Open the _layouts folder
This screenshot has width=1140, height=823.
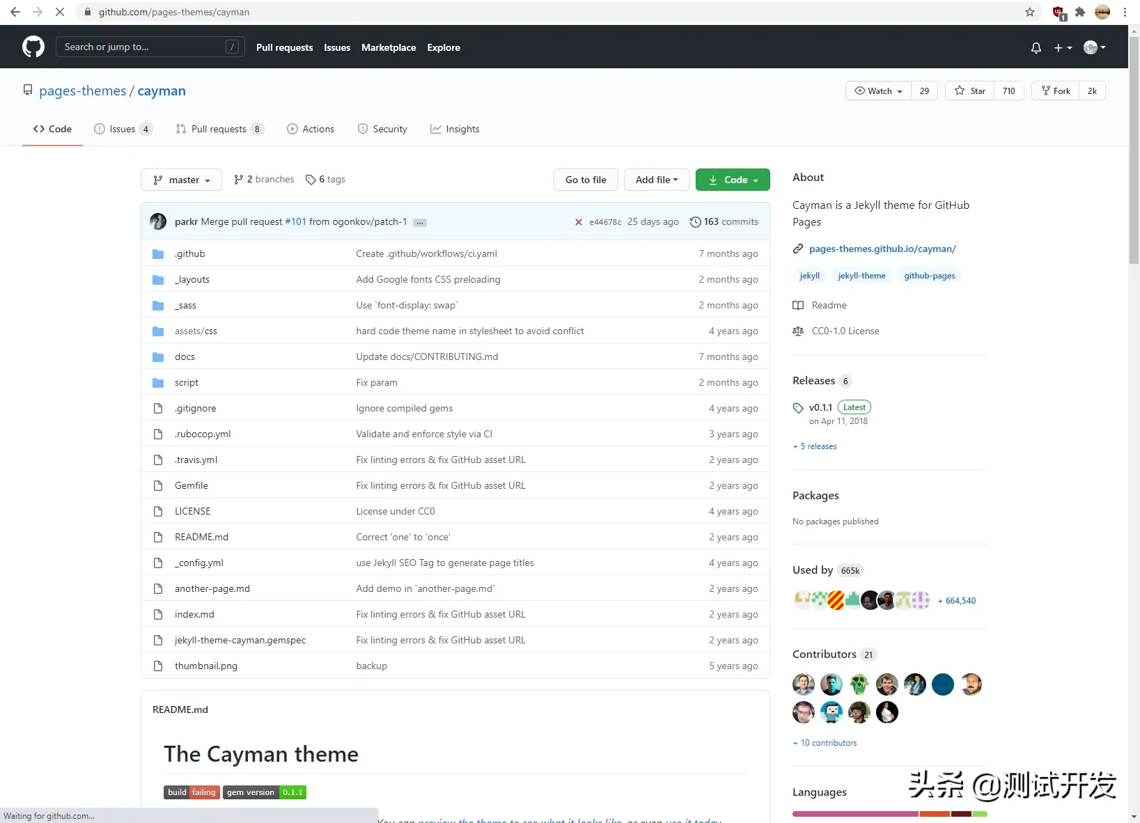click(192, 279)
